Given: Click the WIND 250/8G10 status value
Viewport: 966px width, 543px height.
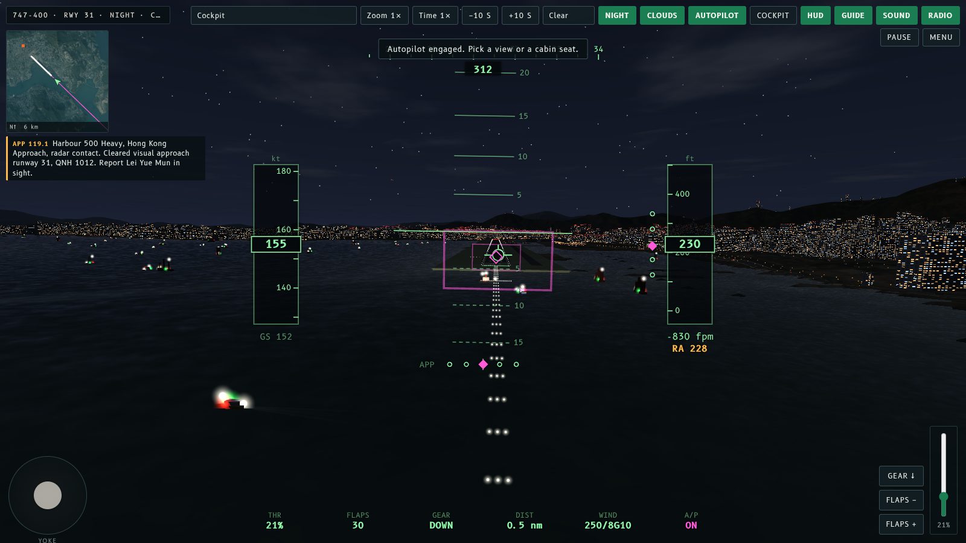Looking at the screenshot, I should 608,526.
